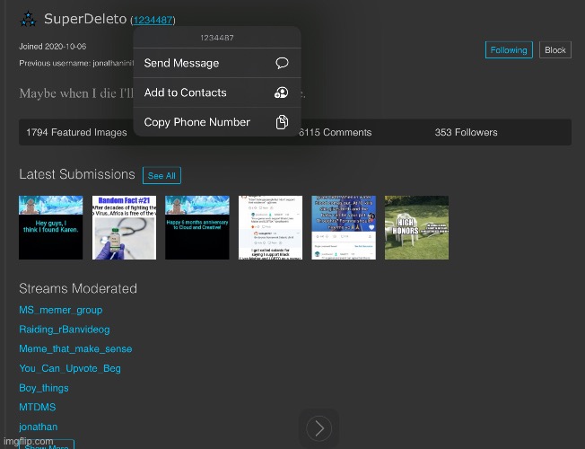Open the High Honors meme thumbnail
585x449 pixels.
click(x=416, y=228)
